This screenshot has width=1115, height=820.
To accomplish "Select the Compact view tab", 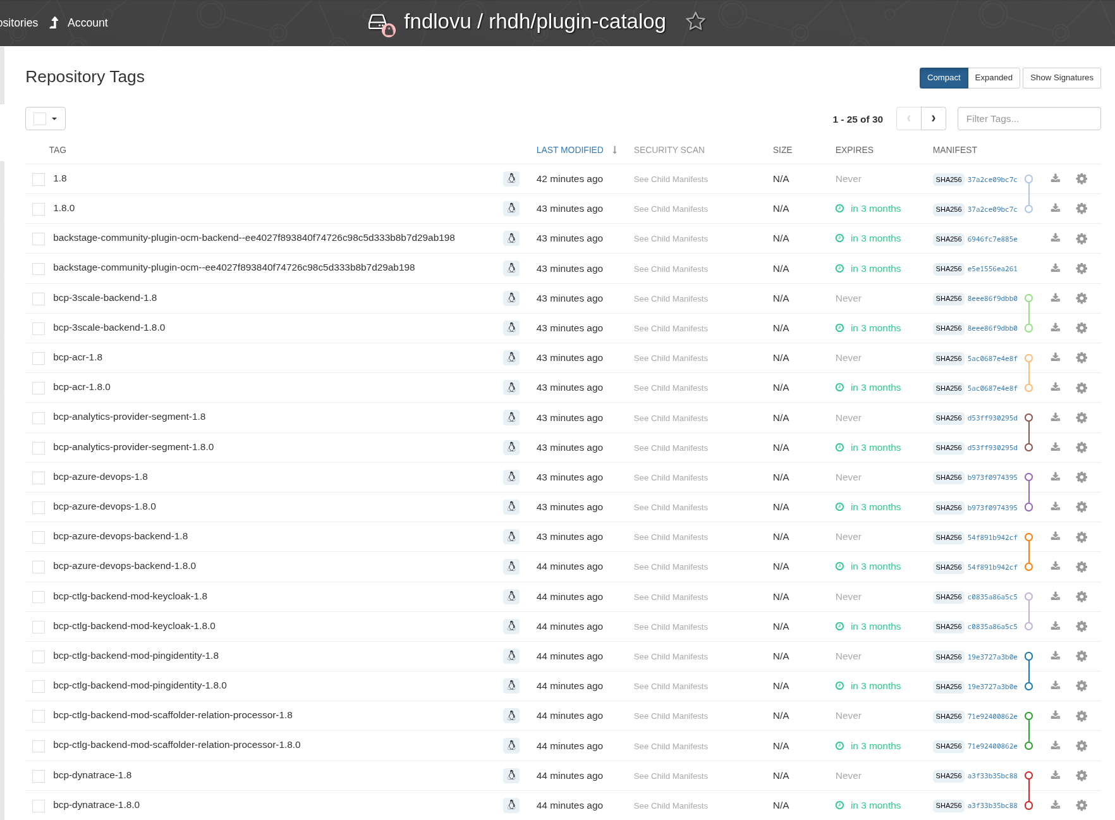I will [x=943, y=78].
